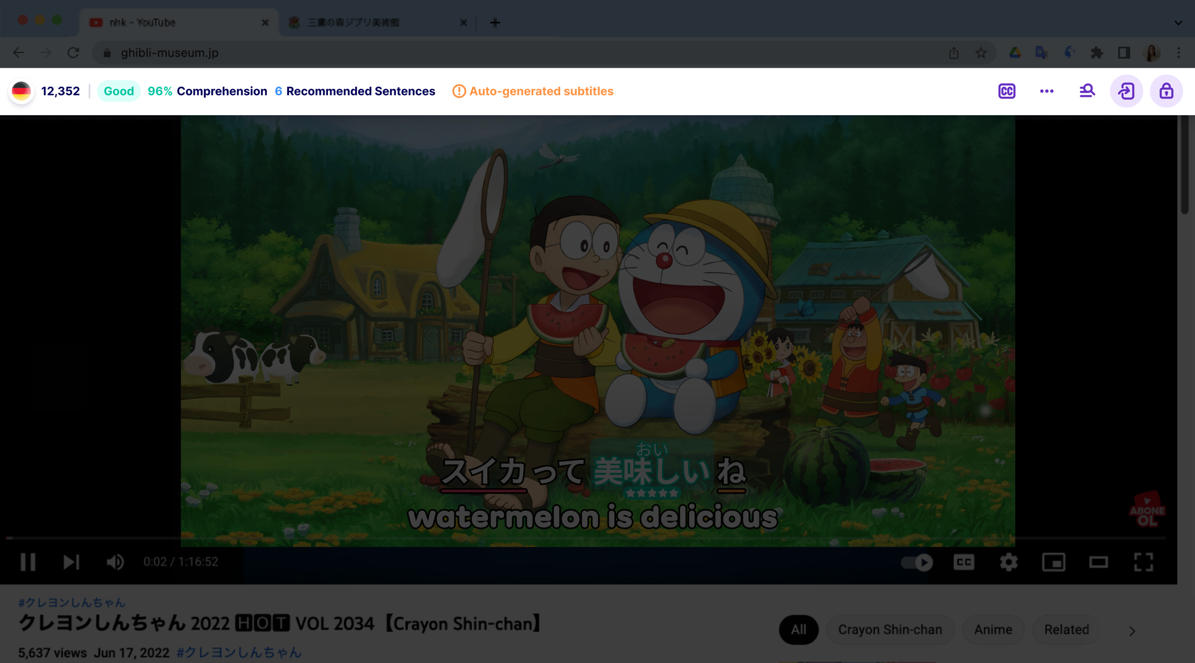Screen dimensions: 1195x663
Task: Click the #クレヨンしんちゃん hashtag link above title
Action: (x=72, y=602)
